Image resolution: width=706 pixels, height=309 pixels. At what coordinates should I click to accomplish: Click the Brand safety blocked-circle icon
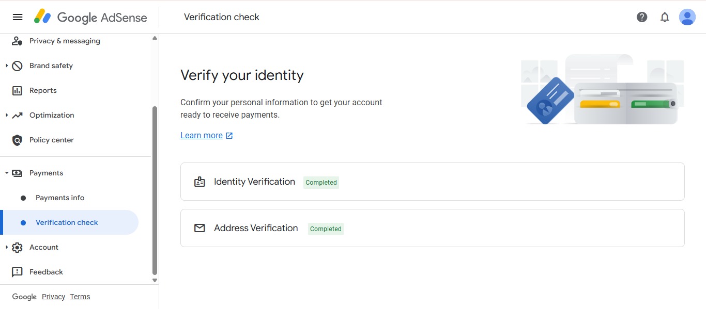point(17,66)
